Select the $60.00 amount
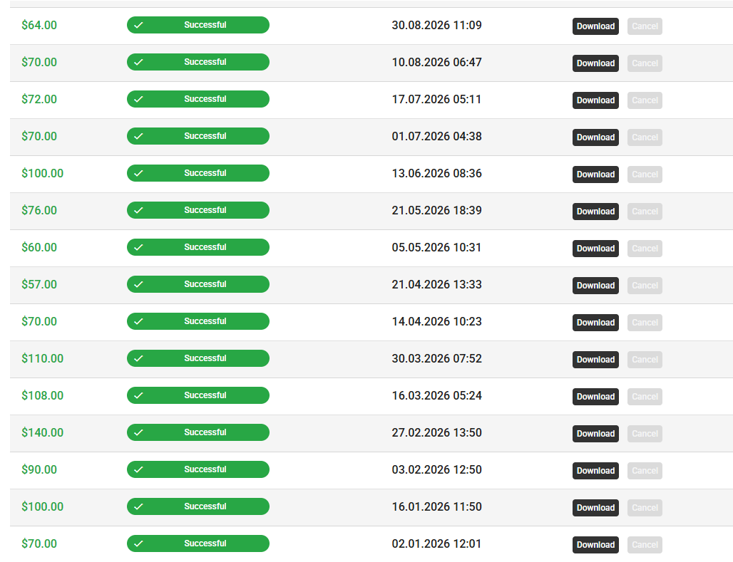This screenshot has width=733, height=562. coord(39,247)
